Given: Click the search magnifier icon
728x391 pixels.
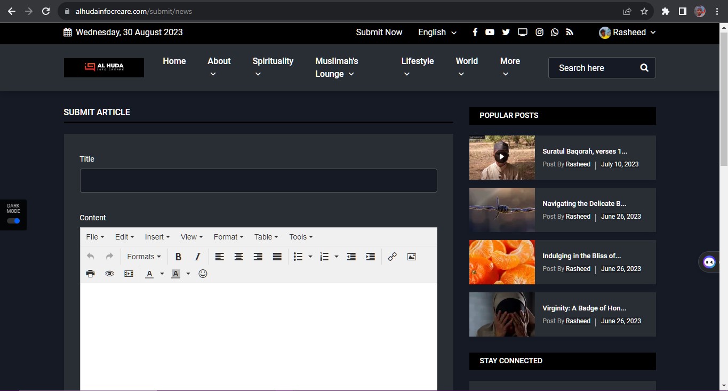Looking at the screenshot, I should click(x=644, y=68).
